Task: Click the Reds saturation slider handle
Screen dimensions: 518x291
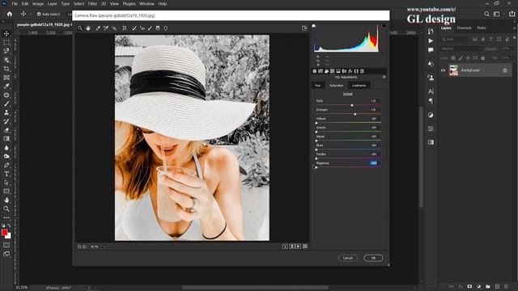Action: coord(352,105)
